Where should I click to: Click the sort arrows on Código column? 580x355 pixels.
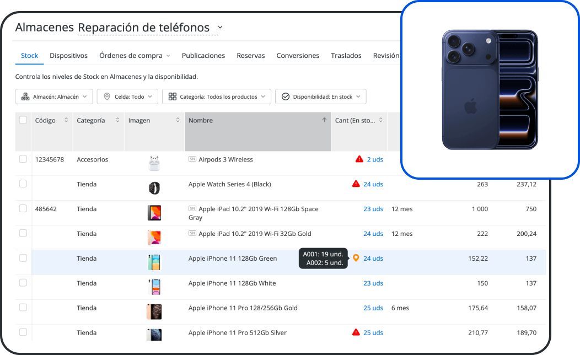(x=66, y=120)
